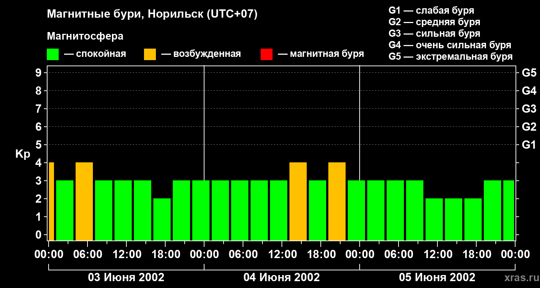The width and height of the screenshot is (540, 288).
Task: Click the '— возбужденная' legend label
Action: [x=201, y=54]
